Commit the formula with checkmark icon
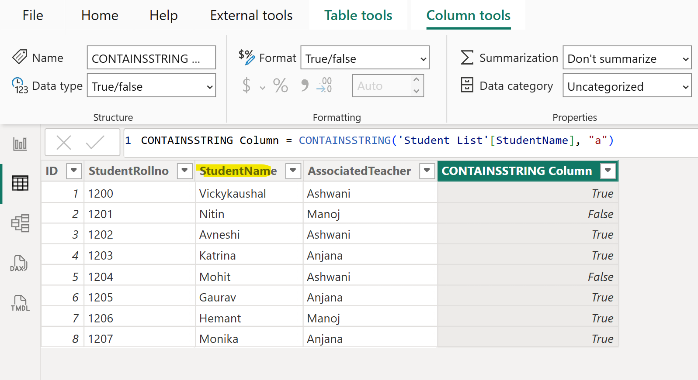Screen dimensions: 698x380 [95, 142]
